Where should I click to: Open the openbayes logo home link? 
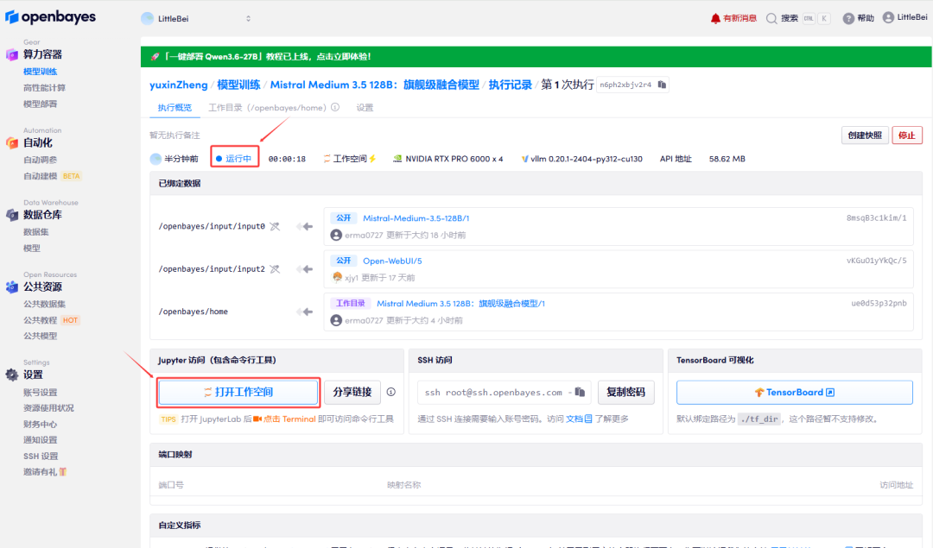tap(51, 17)
